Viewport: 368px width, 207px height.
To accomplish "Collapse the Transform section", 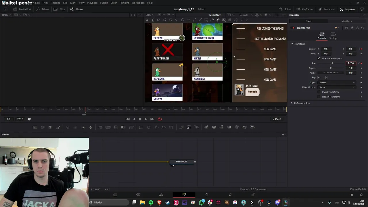I will coord(292,44).
